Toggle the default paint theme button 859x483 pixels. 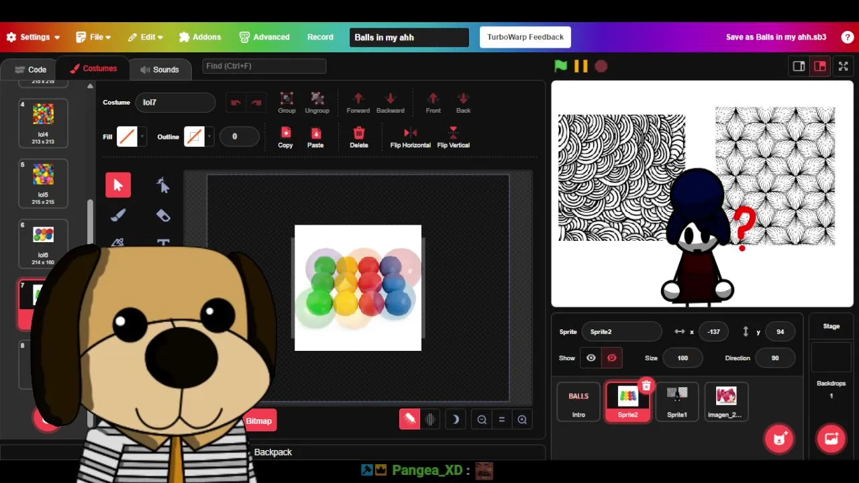coord(410,420)
